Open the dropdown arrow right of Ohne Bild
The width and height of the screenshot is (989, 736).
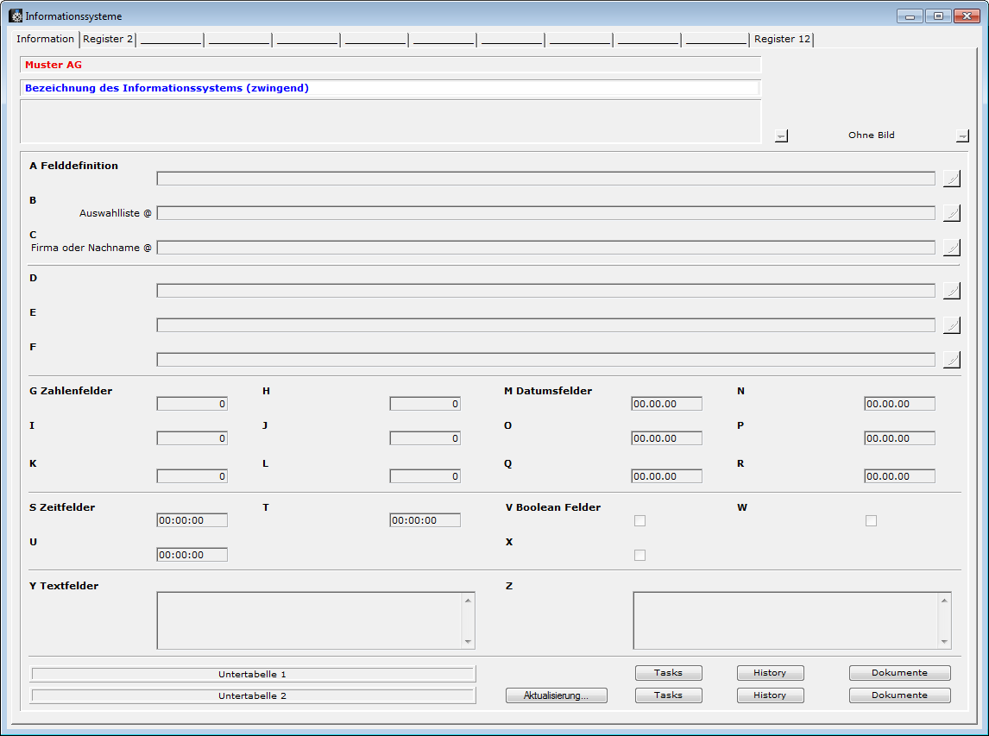click(x=962, y=135)
